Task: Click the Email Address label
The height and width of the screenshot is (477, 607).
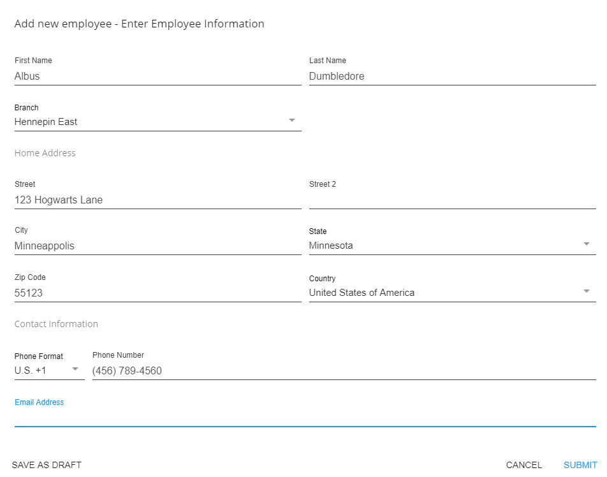Action: [x=39, y=402]
